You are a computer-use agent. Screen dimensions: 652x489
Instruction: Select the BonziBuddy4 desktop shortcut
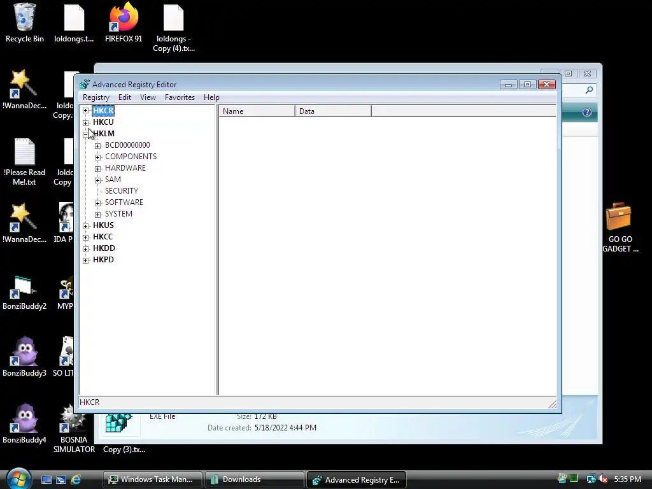(25, 423)
